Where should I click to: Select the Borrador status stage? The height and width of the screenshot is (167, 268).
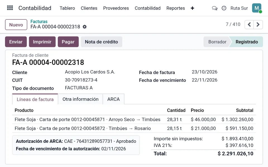[217, 42]
